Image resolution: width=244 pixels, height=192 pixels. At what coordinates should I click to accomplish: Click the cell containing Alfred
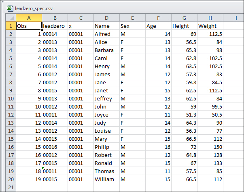tap(106, 34)
